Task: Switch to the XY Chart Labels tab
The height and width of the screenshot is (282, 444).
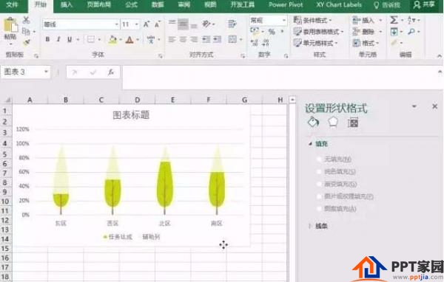Action: (339, 5)
